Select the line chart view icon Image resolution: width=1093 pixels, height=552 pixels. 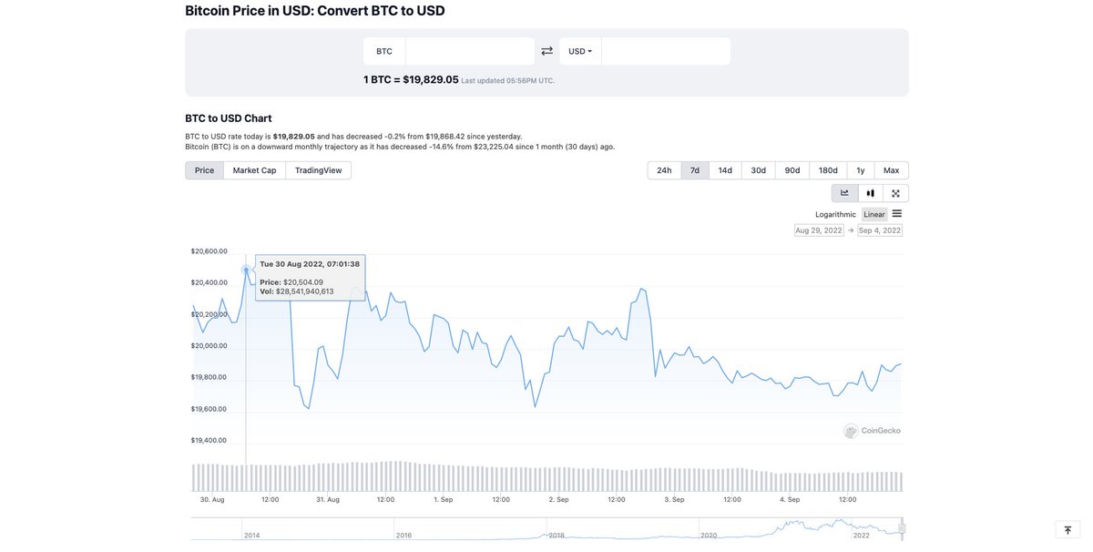[x=844, y=193]
